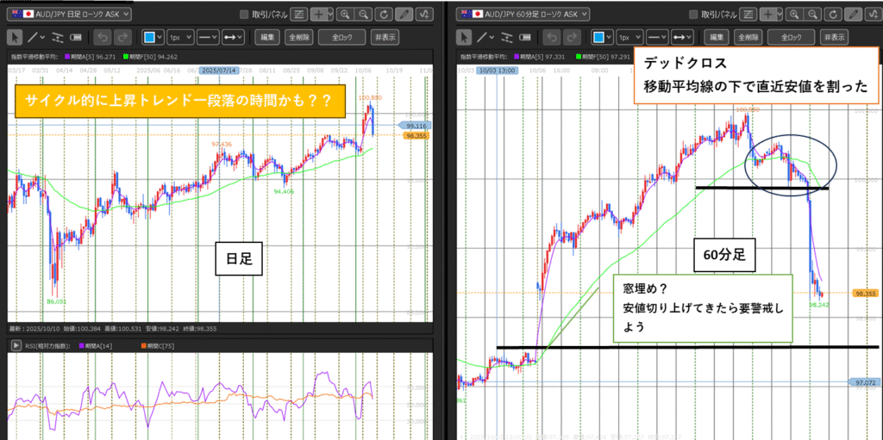883x440 pixels.
Task: Enable 取引パネル checkbox on daily chart
Action: pos(244,15)
